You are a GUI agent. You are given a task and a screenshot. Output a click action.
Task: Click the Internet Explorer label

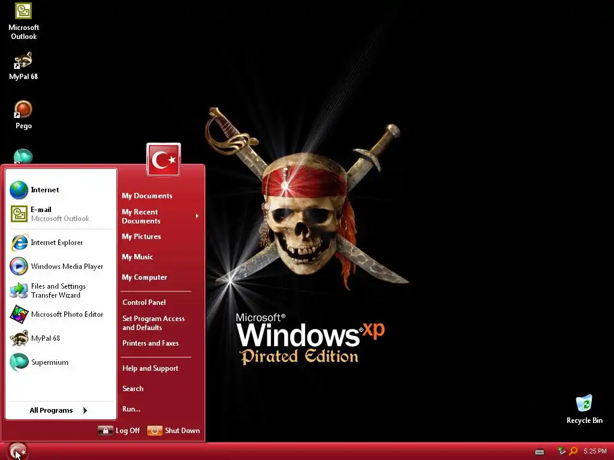point(57,243)
